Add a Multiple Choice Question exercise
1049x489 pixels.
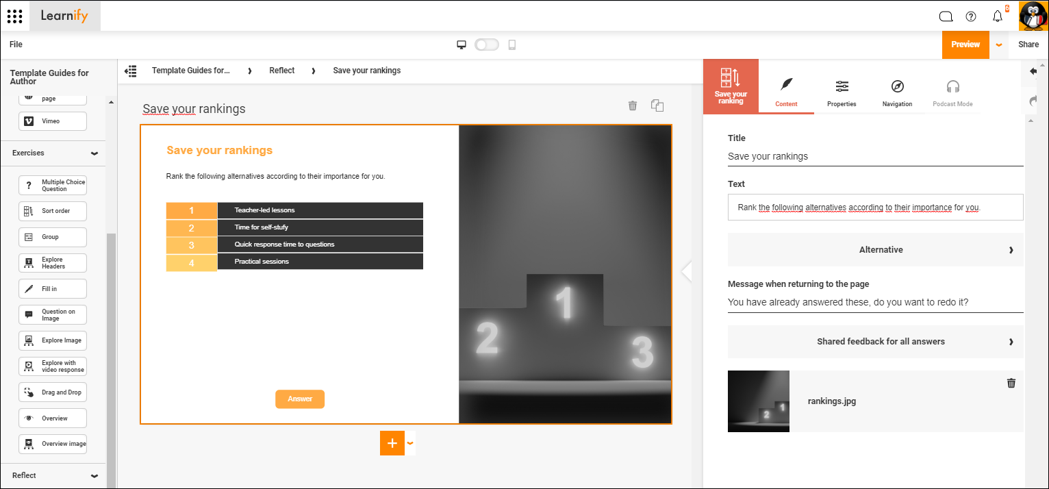pyautogui.click(x=53, y=184)
